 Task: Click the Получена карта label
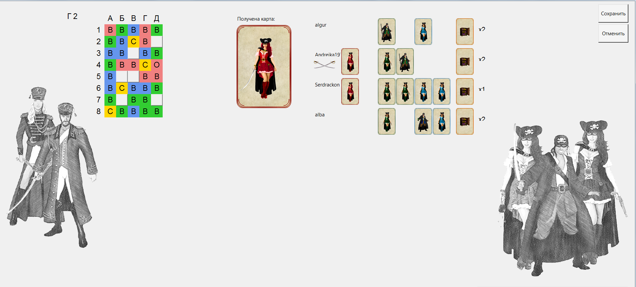coord(256,19)
